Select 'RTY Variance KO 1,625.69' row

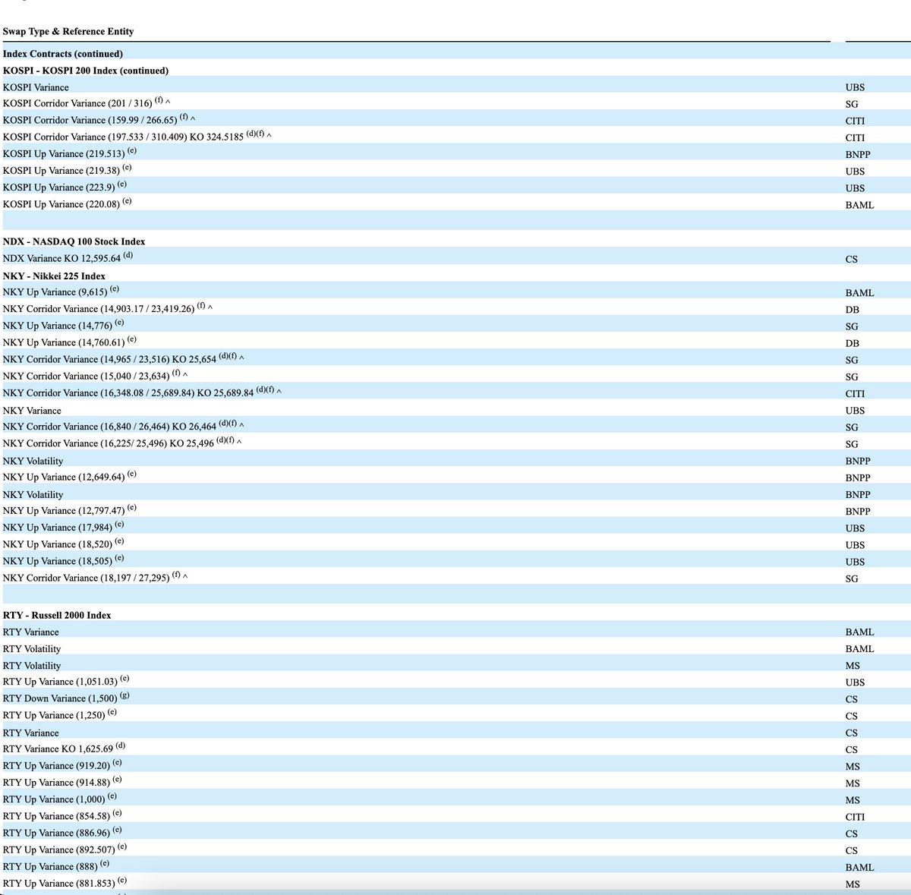(455, 748)
